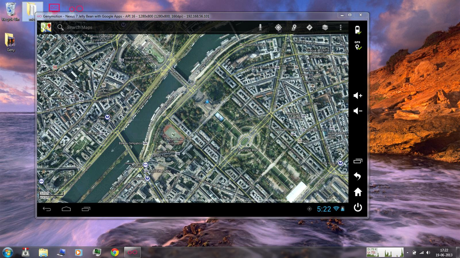Open the volume control in system tray
The width and height of the screenshot is (460, 258).
tap(428, 253)
